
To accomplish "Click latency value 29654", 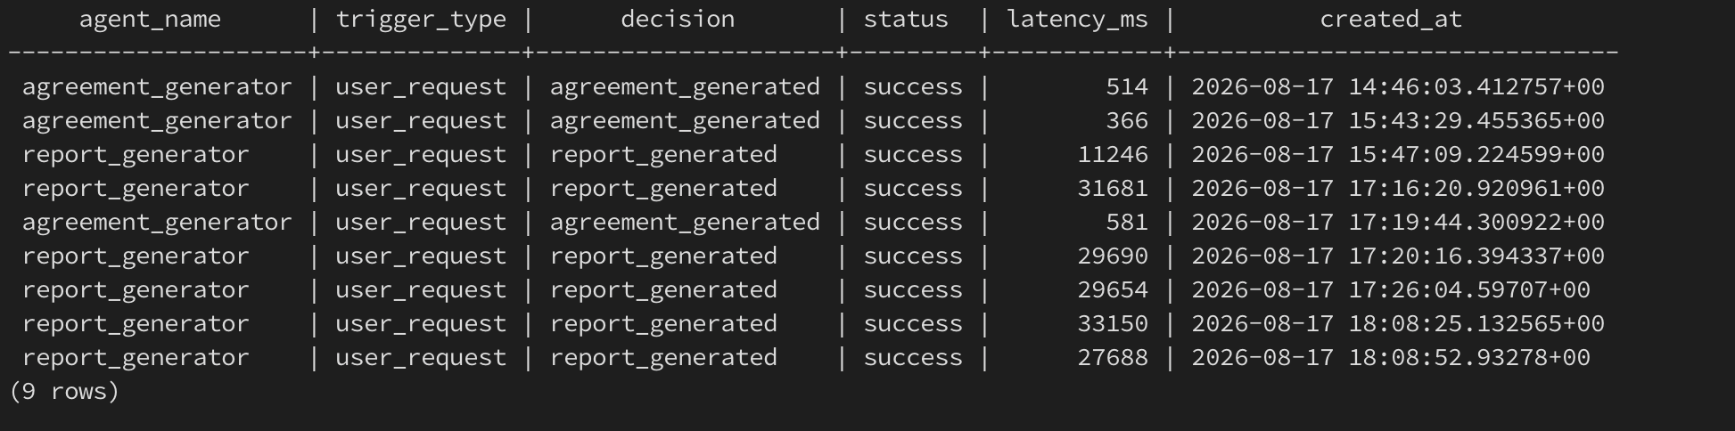I will coord(1113,290).
